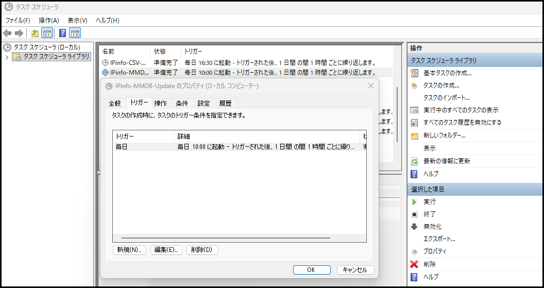Click the OK button in properties dialog

(x=311, y=270)
